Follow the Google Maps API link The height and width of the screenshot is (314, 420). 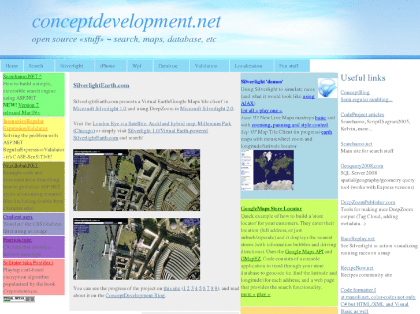(x=304, y=252)
